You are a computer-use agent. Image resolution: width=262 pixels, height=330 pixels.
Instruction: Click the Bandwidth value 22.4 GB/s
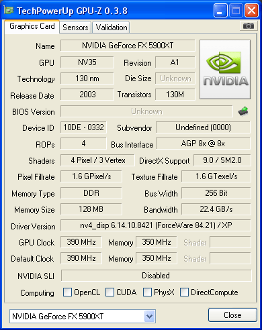216,209
